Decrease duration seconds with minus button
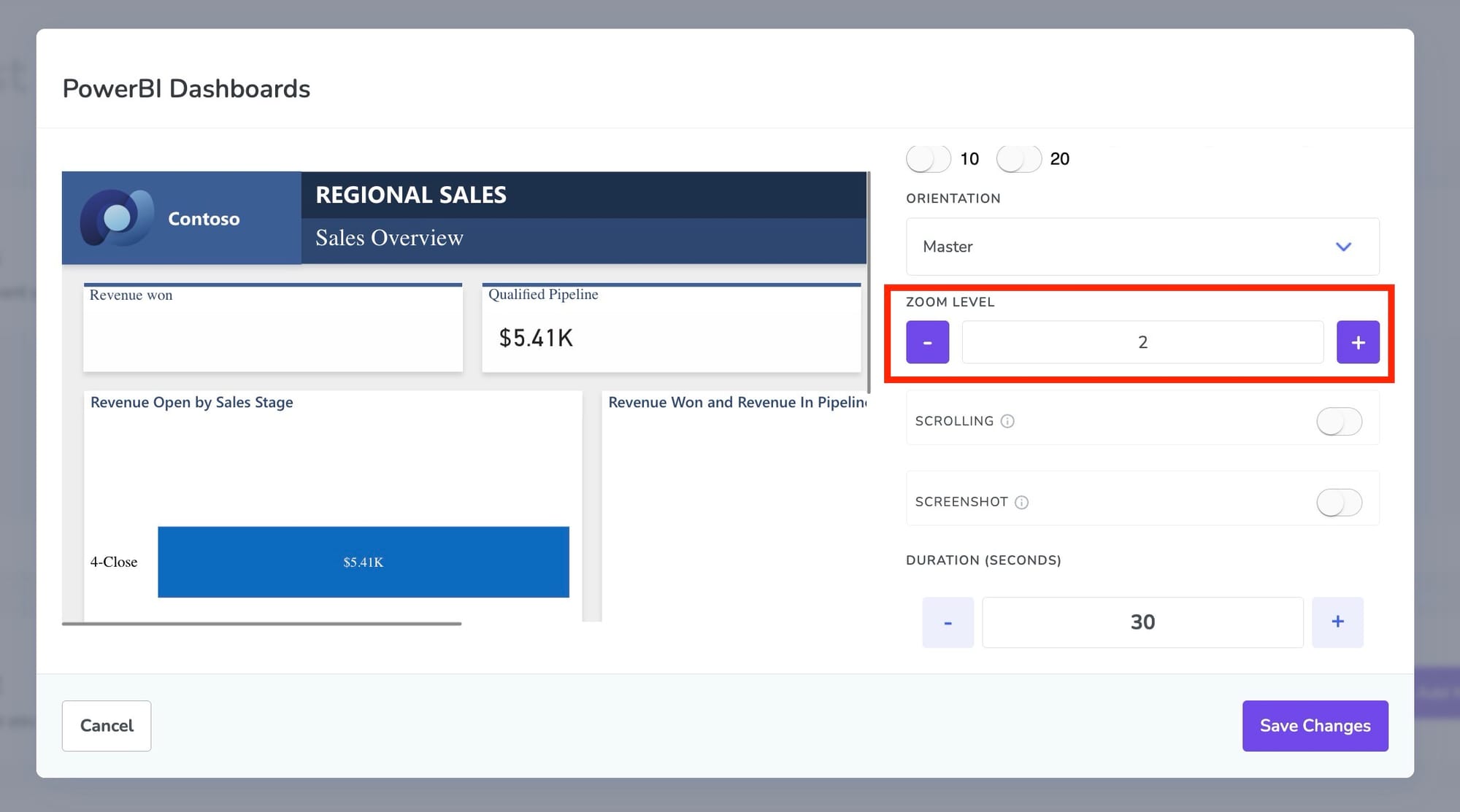The height and width of the screenshot is (812, 1460). pos(948,622)
